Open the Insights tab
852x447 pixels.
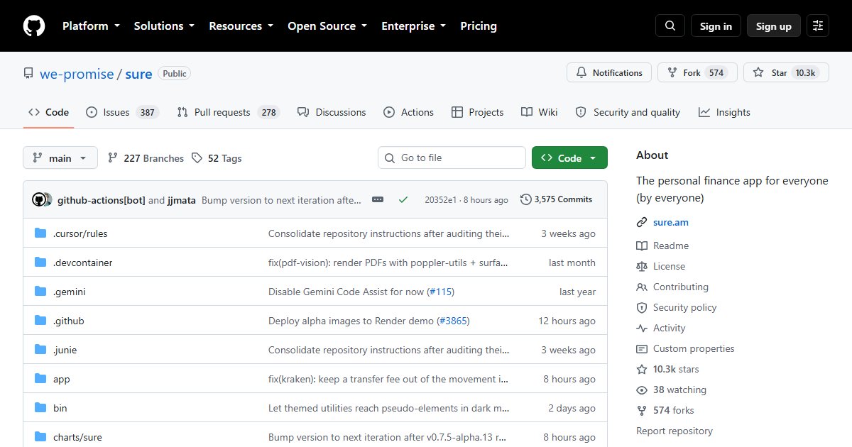point(724,112)
